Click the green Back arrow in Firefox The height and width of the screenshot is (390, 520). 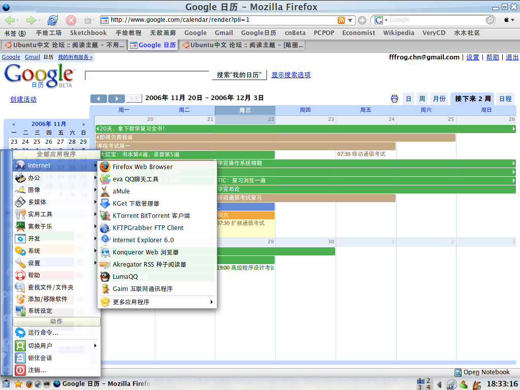click(10, 20)
